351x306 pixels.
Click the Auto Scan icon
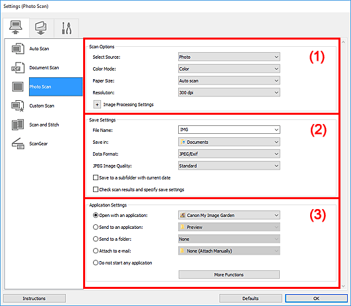pyautogui.click(x=18, y=49)
